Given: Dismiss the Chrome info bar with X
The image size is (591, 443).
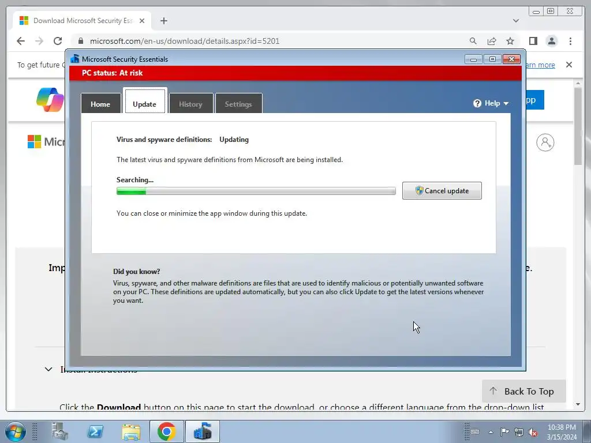Looking at the screenshot, I should click(x=569, y=65).
